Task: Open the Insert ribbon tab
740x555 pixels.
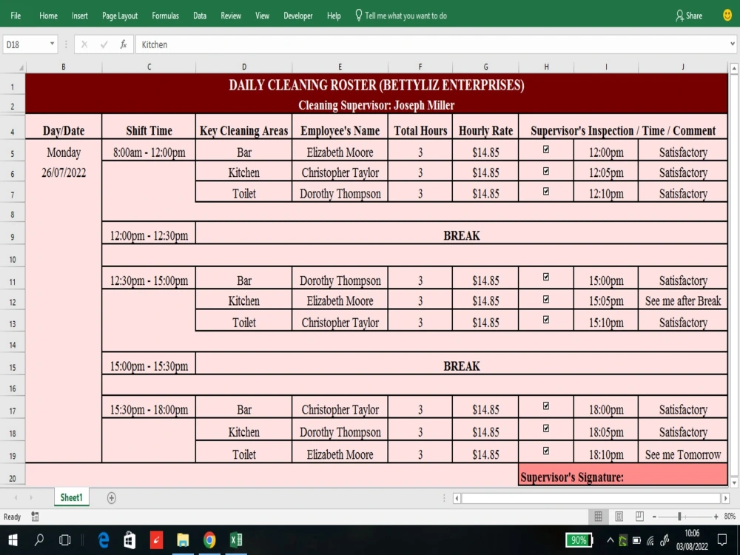Action: tap(80, 16)
